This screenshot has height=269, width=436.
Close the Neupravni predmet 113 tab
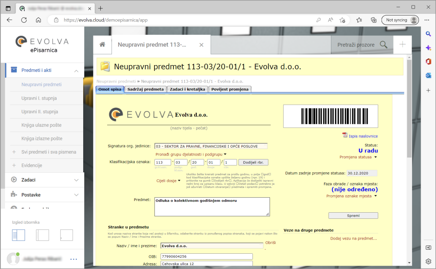click(201, 45)
